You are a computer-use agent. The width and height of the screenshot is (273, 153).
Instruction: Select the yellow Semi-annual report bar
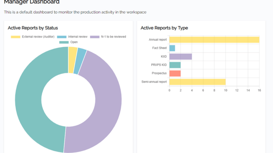tap(197, 82)
